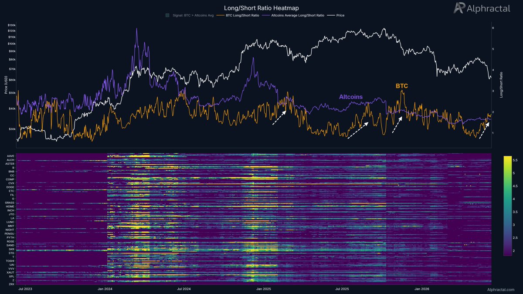The height and width of the screenshot is (294, 523).
Task: Click the $100k price axis tick
Action: pyautogui.click(x=11, y=44)
